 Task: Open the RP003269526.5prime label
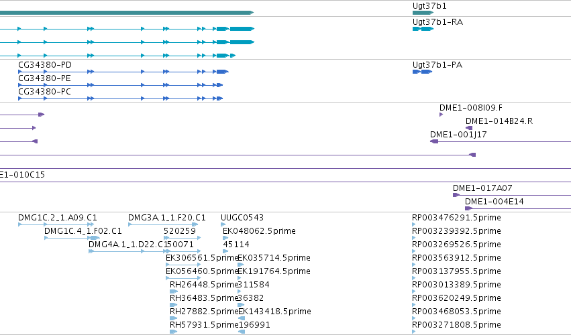(x=456, y=245)
